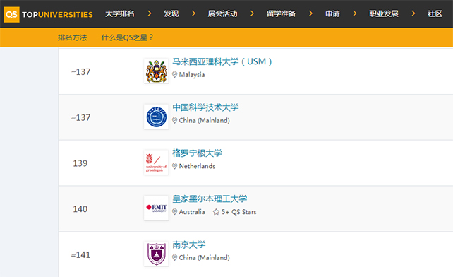Expand the arrow next to 展会活动
The image size is (453, 277).
(x=252, y=13)
